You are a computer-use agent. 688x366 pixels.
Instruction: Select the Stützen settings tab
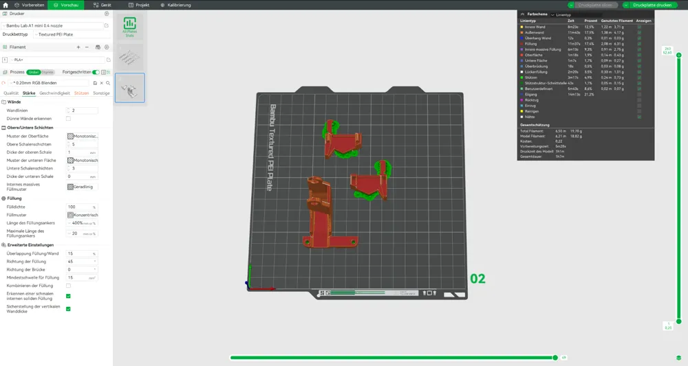coord(81,93)
